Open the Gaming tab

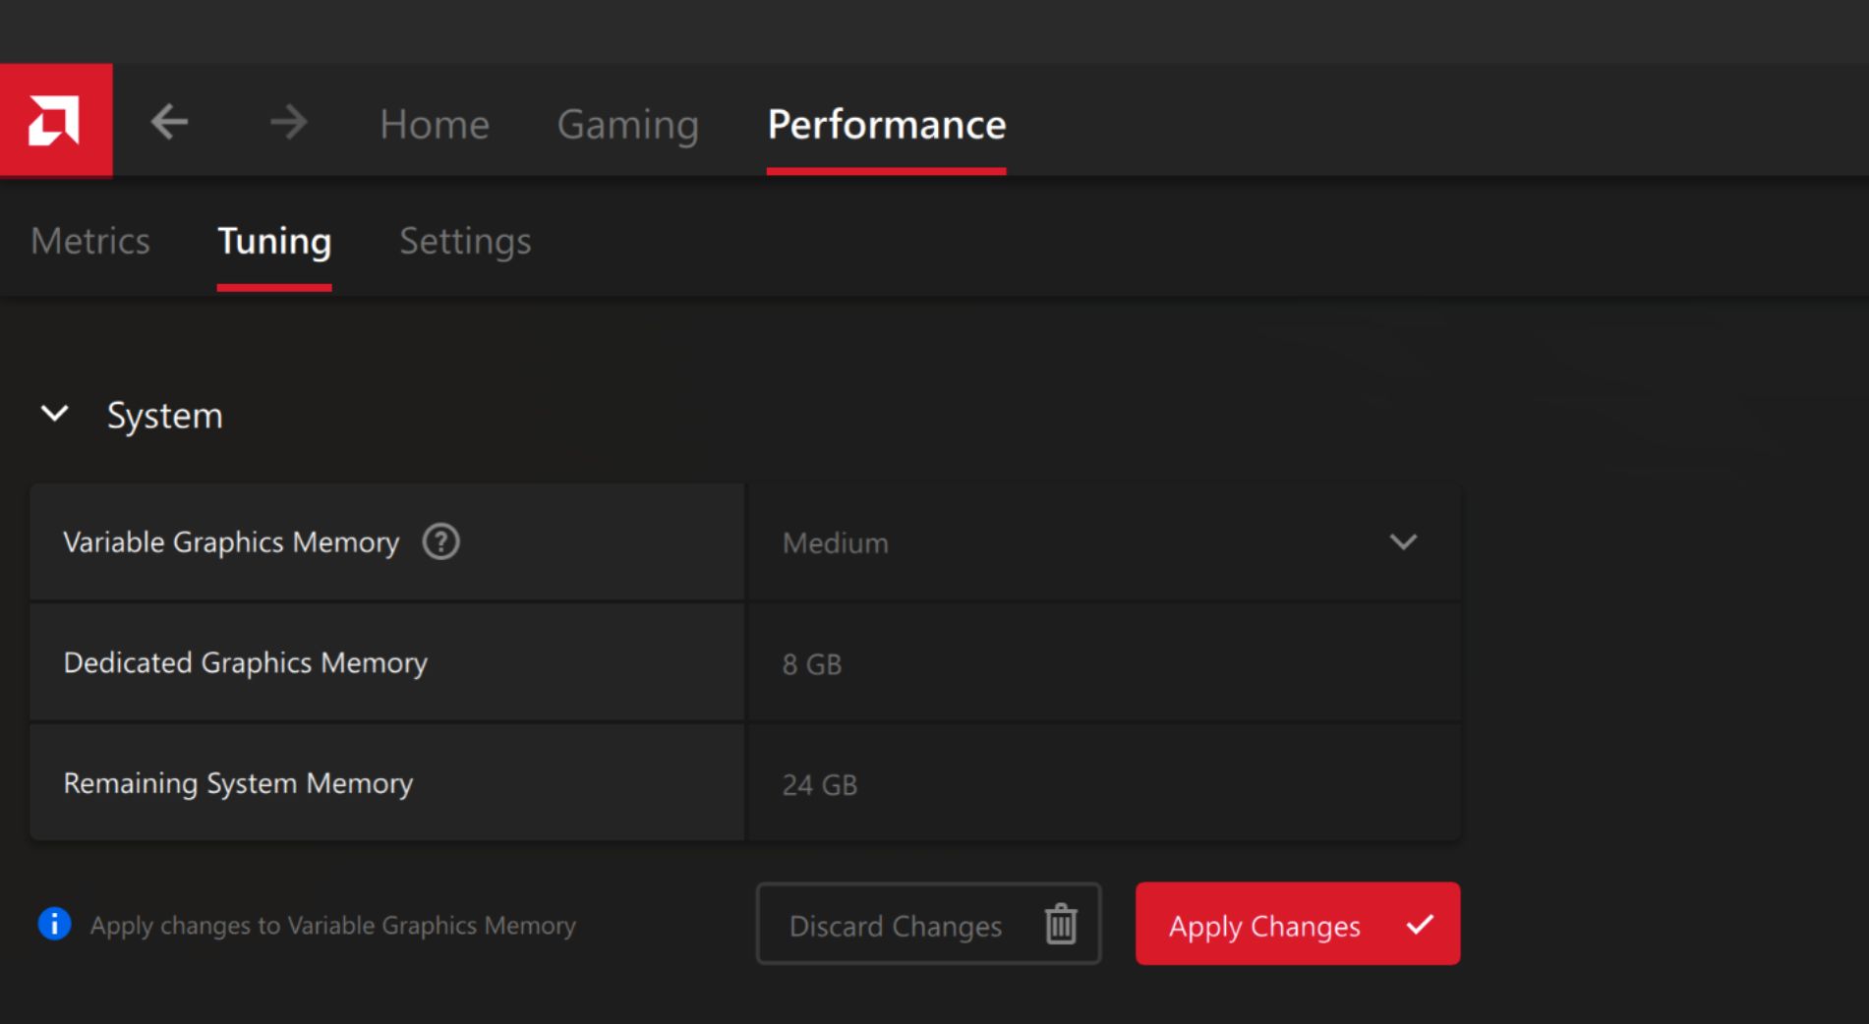point(627,125)
